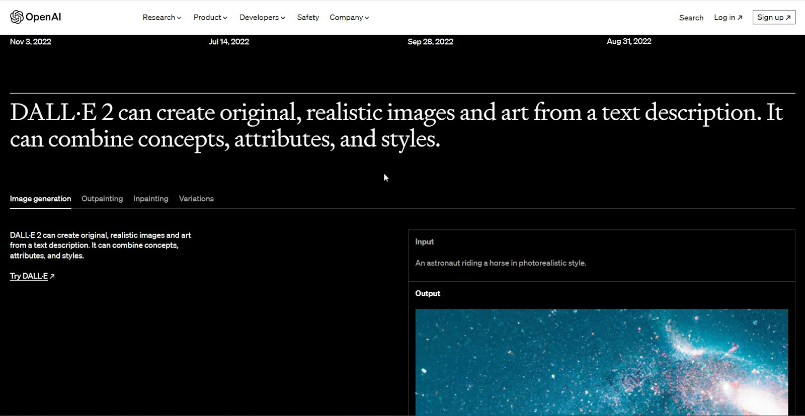Click the Nov 3, 2022 date
Screen dimensions: 805x416
pyautogui.click(x=31, y=42)
